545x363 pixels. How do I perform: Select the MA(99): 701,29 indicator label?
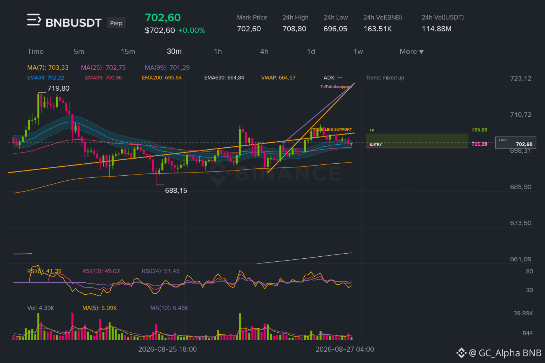pyautogui.click(x=167, y=67)
